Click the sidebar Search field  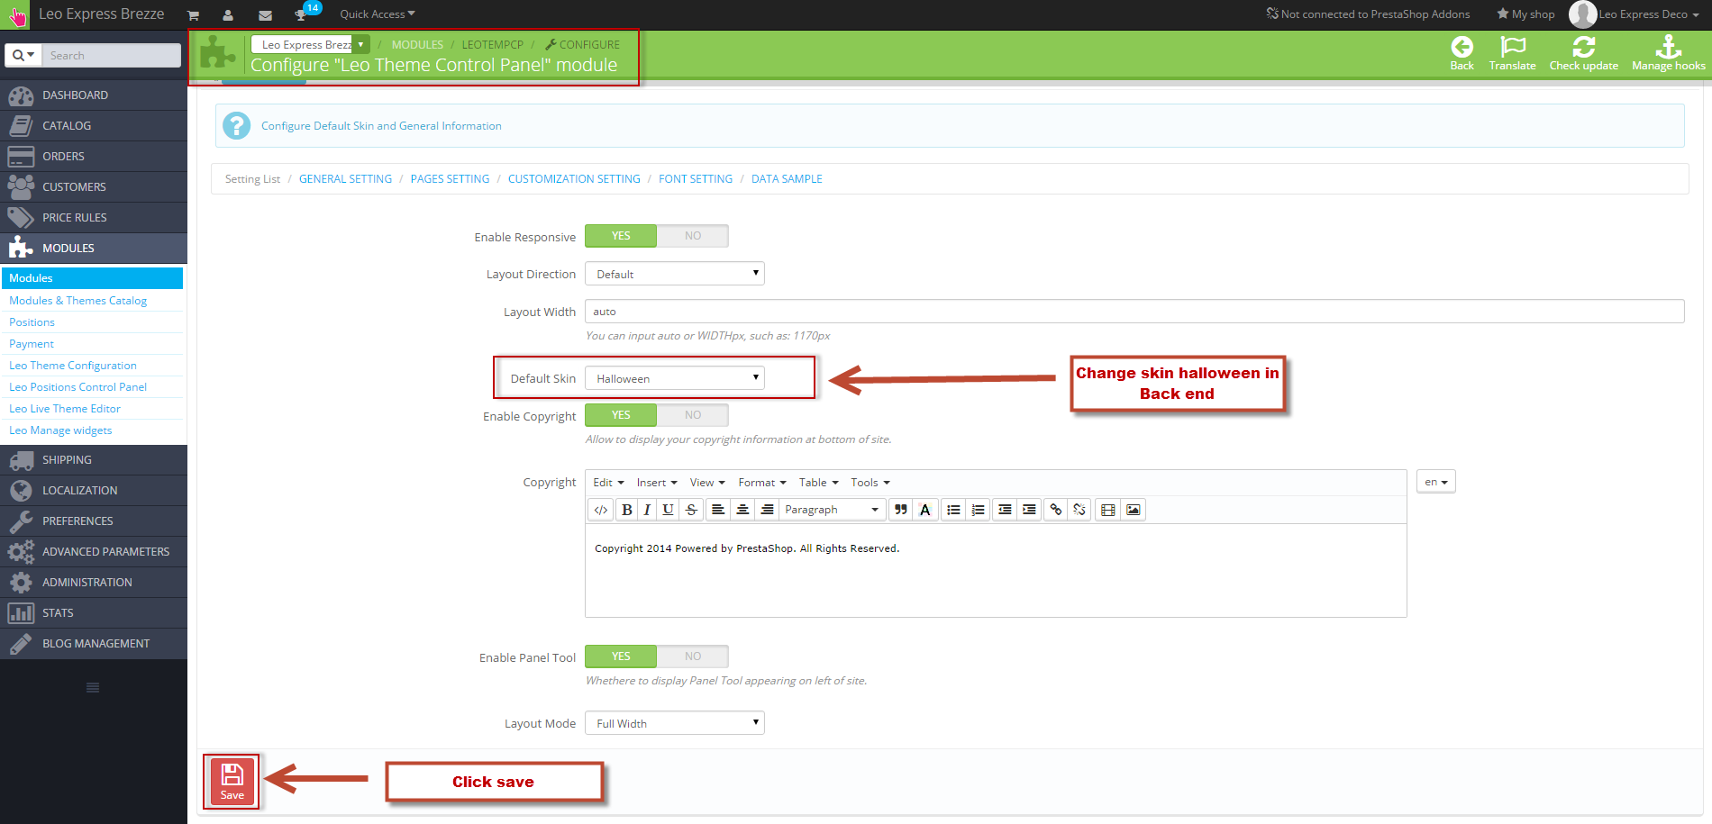click(111, 55)
